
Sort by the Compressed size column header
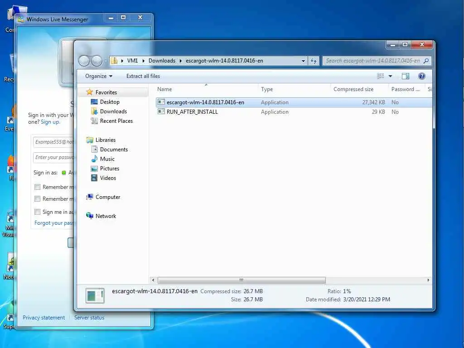click(359, 89)
